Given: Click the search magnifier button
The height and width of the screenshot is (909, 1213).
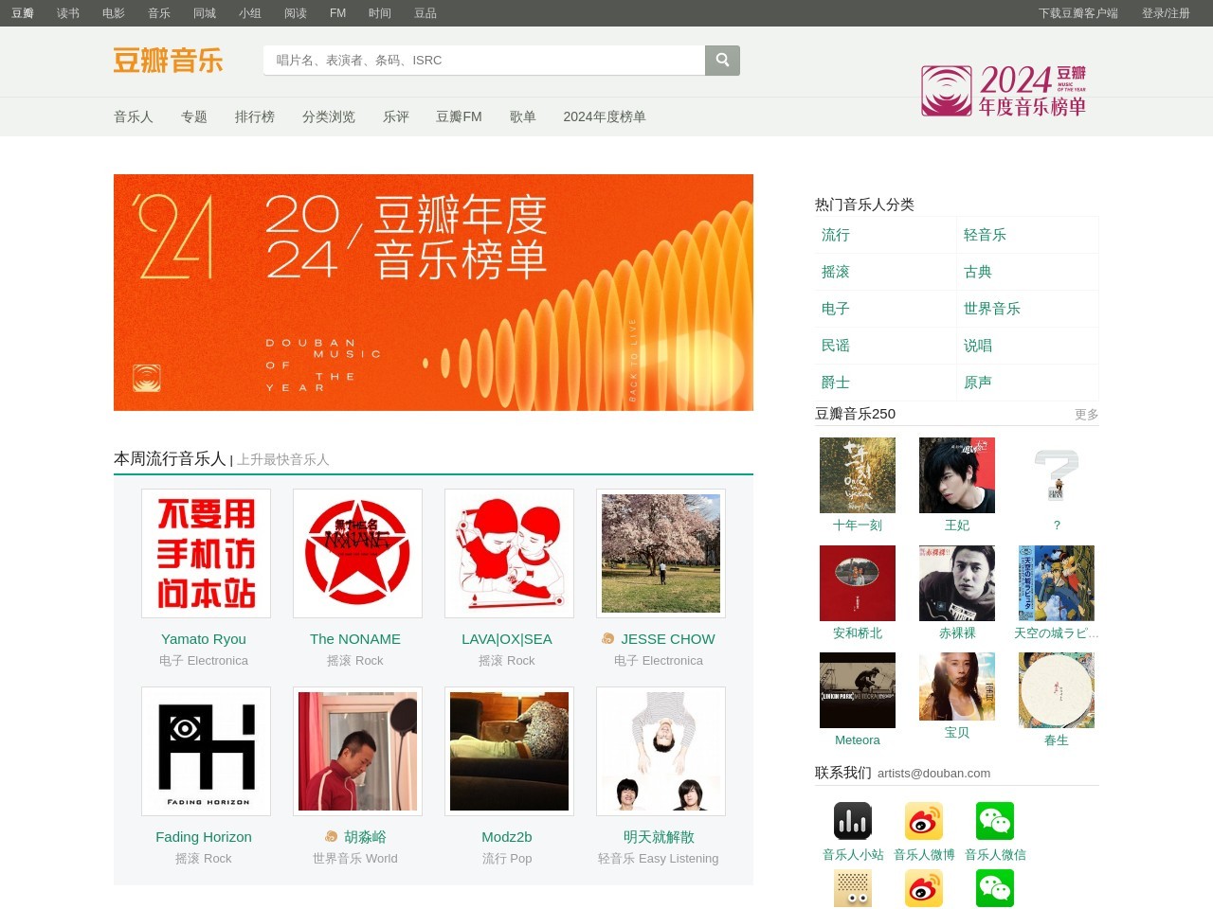Looking at the screenshot, I should 722,60.
